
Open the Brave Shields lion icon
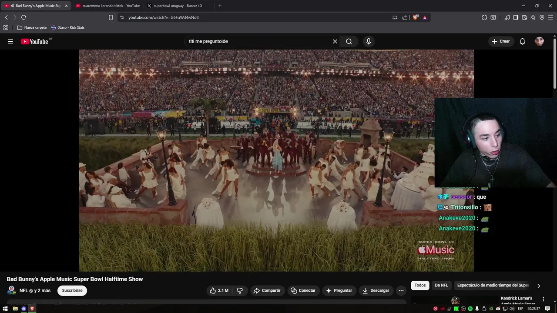tap(416, 17)
